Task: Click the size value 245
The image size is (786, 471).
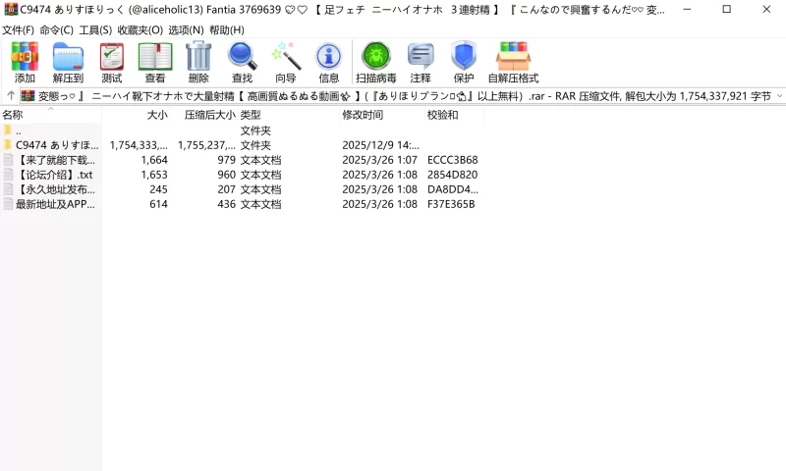Action: click(x=158, y=189)
